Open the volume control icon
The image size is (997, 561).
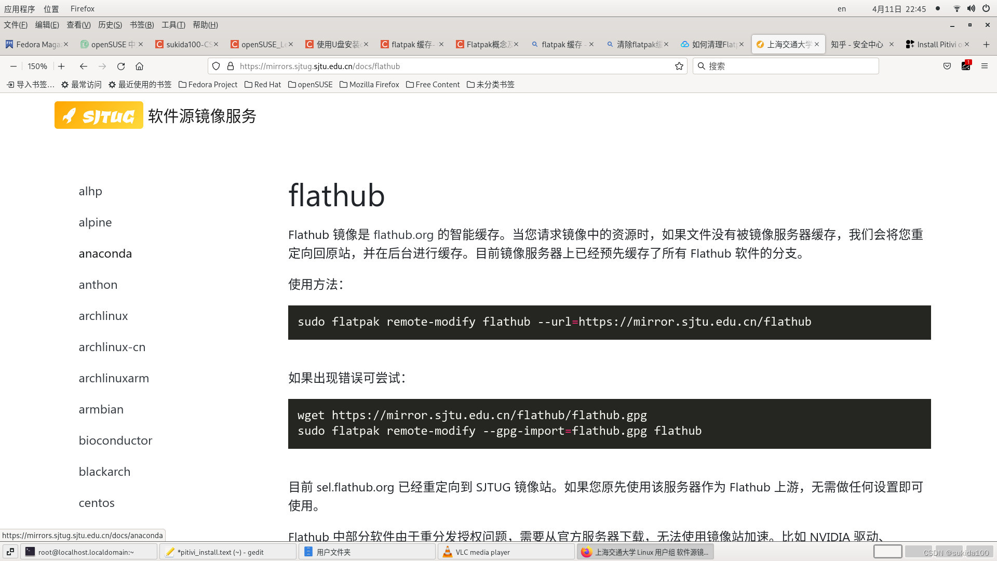point(971,8)
